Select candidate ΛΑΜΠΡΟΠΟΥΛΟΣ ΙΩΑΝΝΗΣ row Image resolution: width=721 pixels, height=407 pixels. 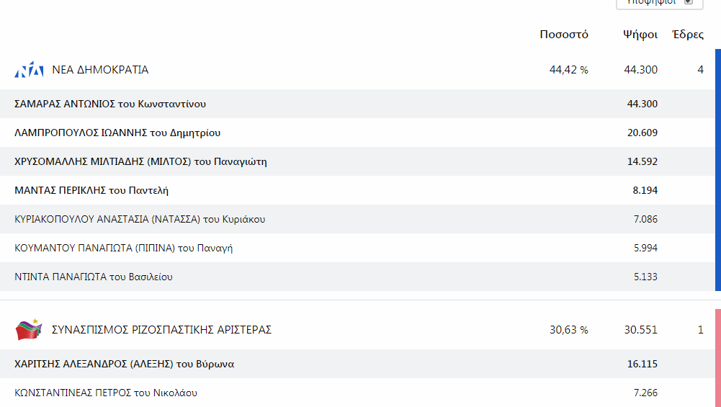click(x=357, y=133)
